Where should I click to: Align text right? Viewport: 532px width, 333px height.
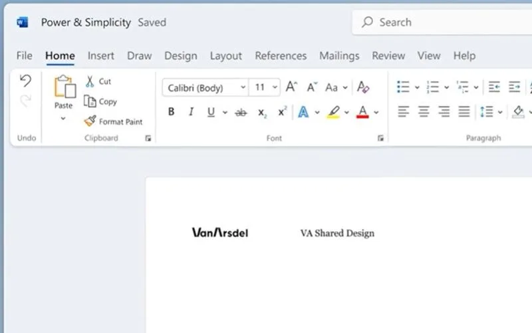[444, 111]
